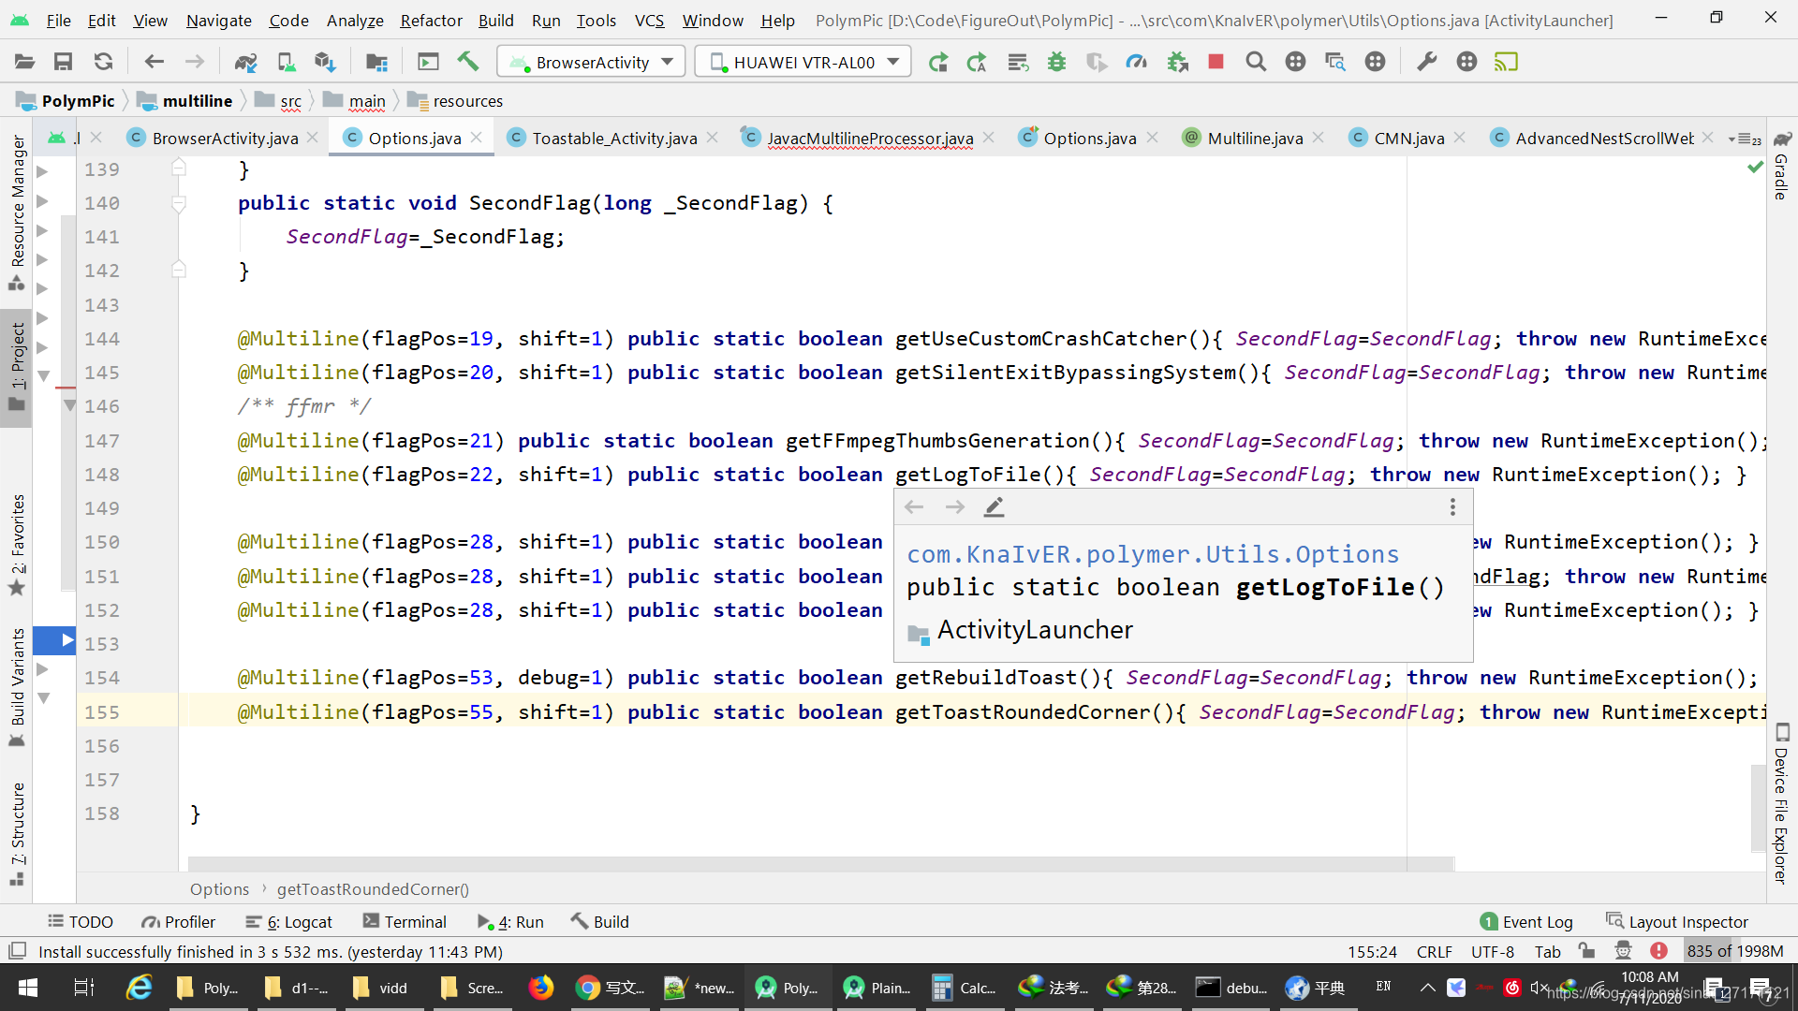
Task: Collapse project tree node beside line 146
Action: pyautogui.click(x=69, y=405)
